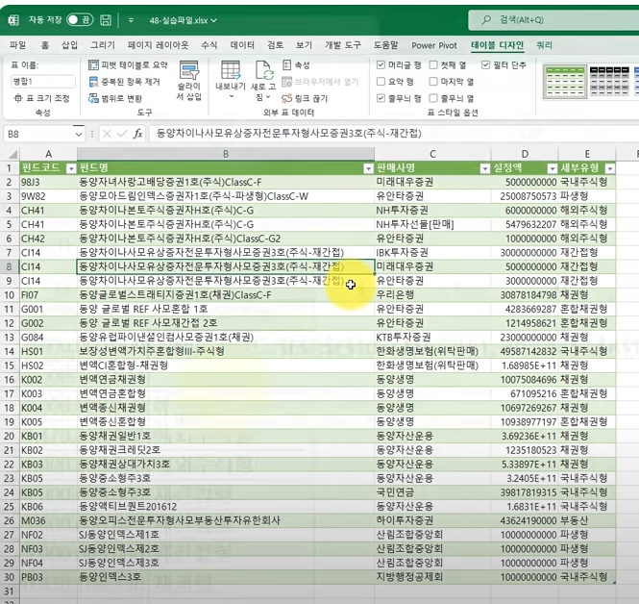639x604 pixels.
Task: Click 중복된 항목 제거 icon
Action: coord(93,82)
